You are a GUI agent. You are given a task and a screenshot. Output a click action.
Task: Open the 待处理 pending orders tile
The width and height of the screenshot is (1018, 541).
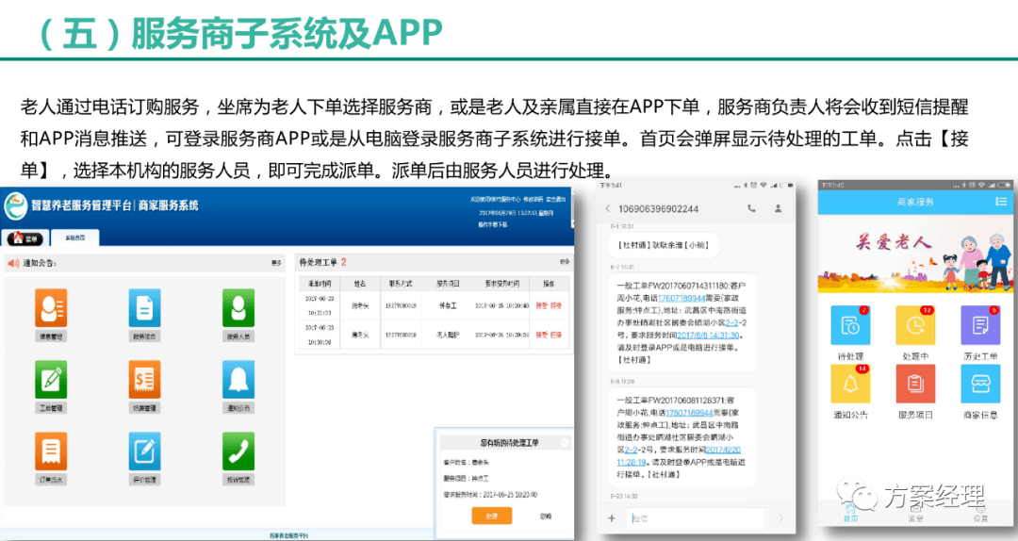pos(851,326)
